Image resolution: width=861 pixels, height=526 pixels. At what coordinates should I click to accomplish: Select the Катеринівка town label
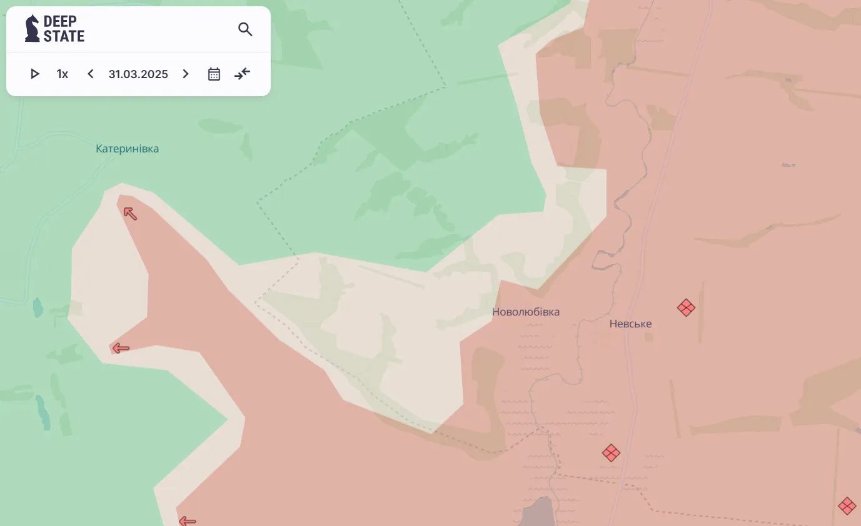click(127, 149)
